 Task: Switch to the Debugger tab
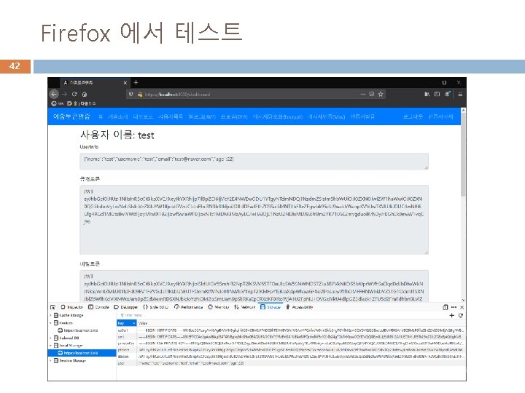pyautogui.click(x=126, y=307)
